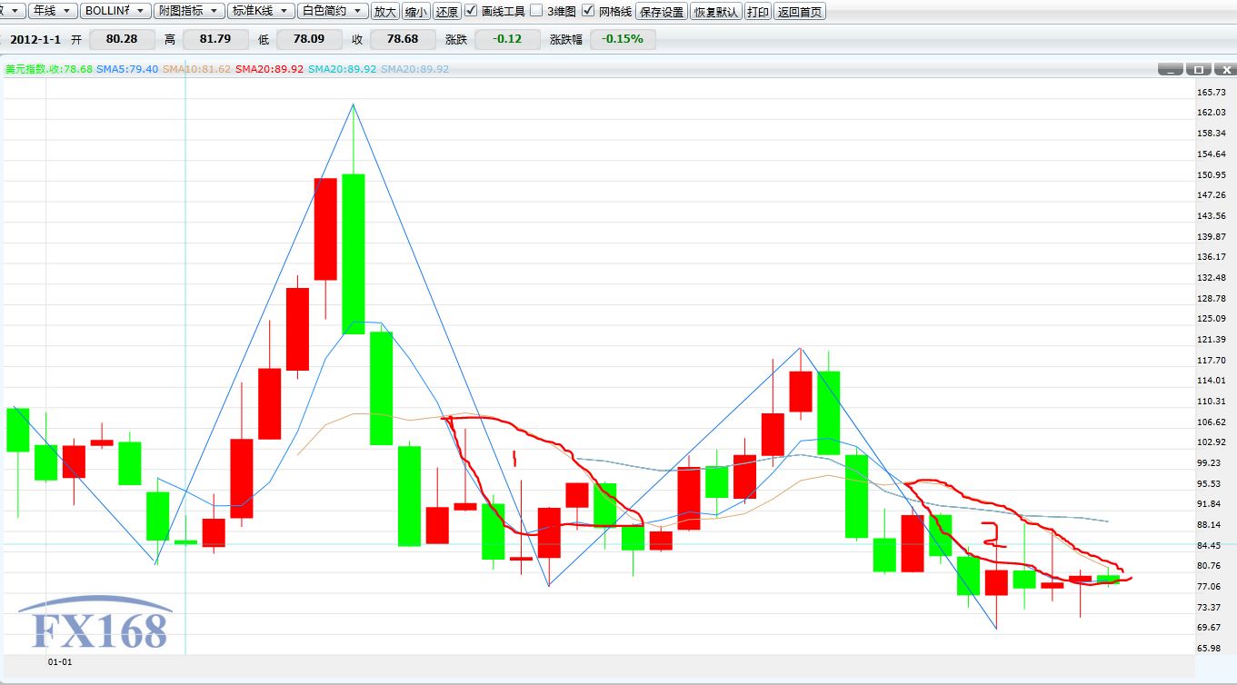This screenshot has width=1237, height=685.
Task: Click the 01-01 date axis label
Action: click(60, 662)
